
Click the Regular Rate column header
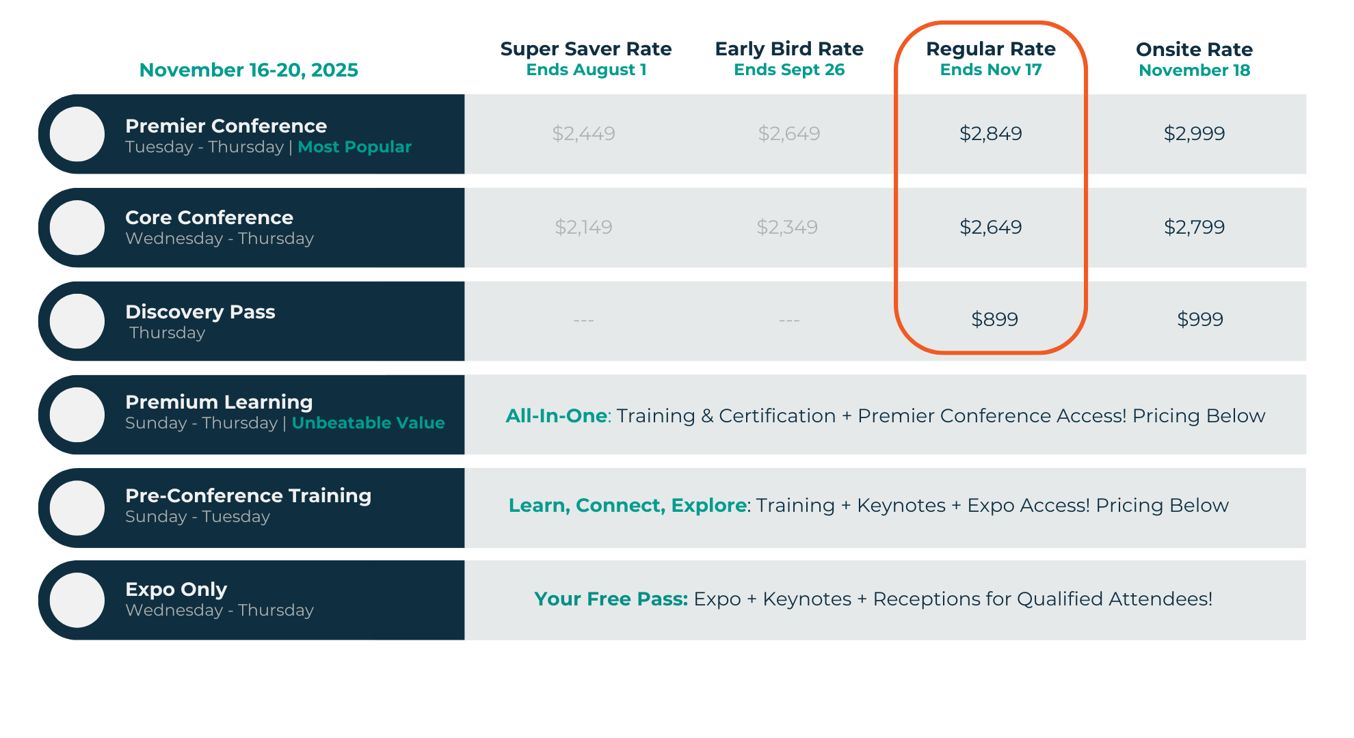[990, 50]
